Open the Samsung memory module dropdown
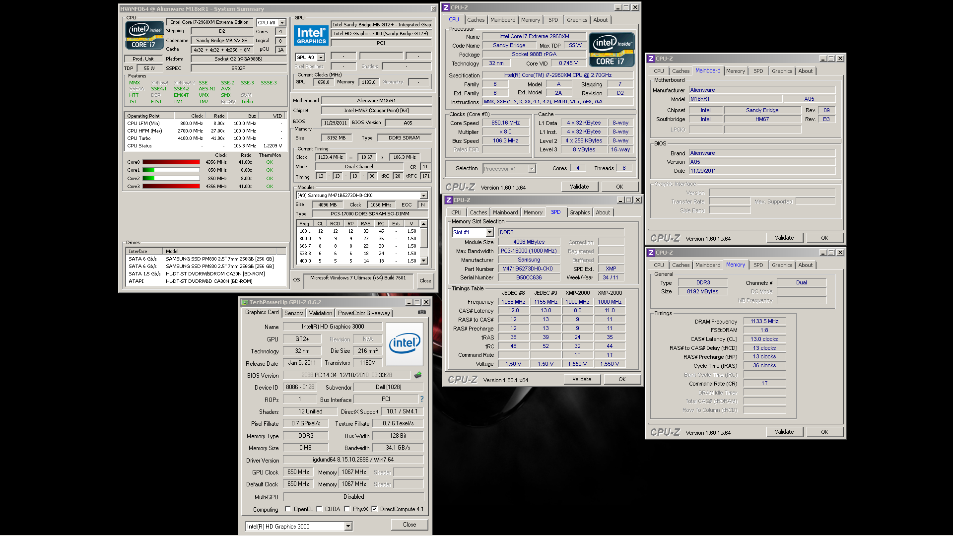 (423, 196)
